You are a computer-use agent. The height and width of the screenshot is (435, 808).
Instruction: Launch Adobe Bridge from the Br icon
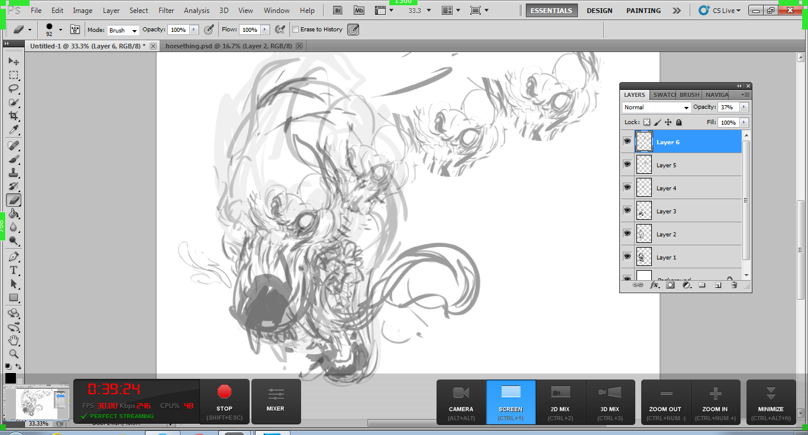point(337,11)
